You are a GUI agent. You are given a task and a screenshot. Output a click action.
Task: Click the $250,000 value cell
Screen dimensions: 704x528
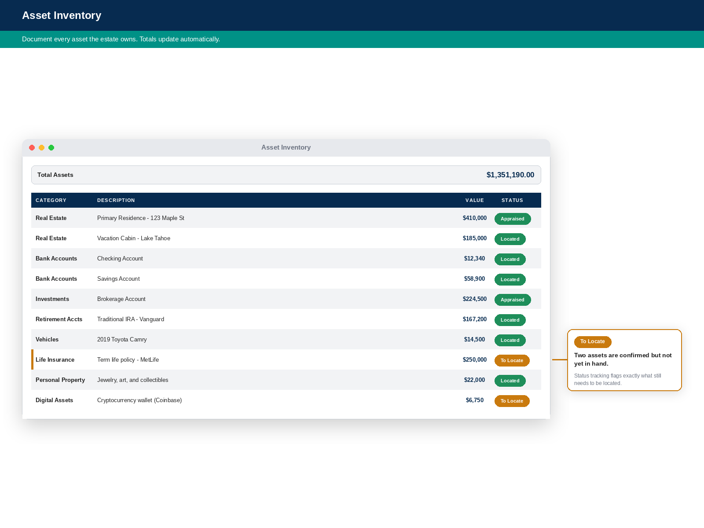click(x=475, y=360)
